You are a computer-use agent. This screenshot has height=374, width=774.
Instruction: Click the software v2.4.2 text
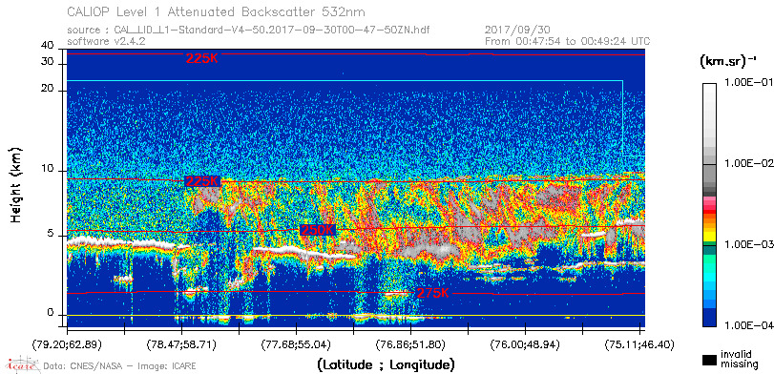pyautogui.click(x=106, y=41)
